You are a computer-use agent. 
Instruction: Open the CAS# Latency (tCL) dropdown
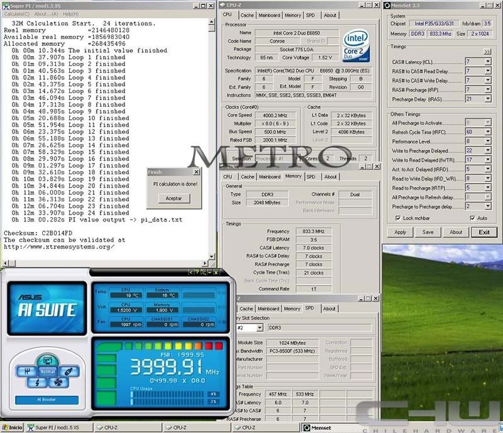click(x=488, y=62)
